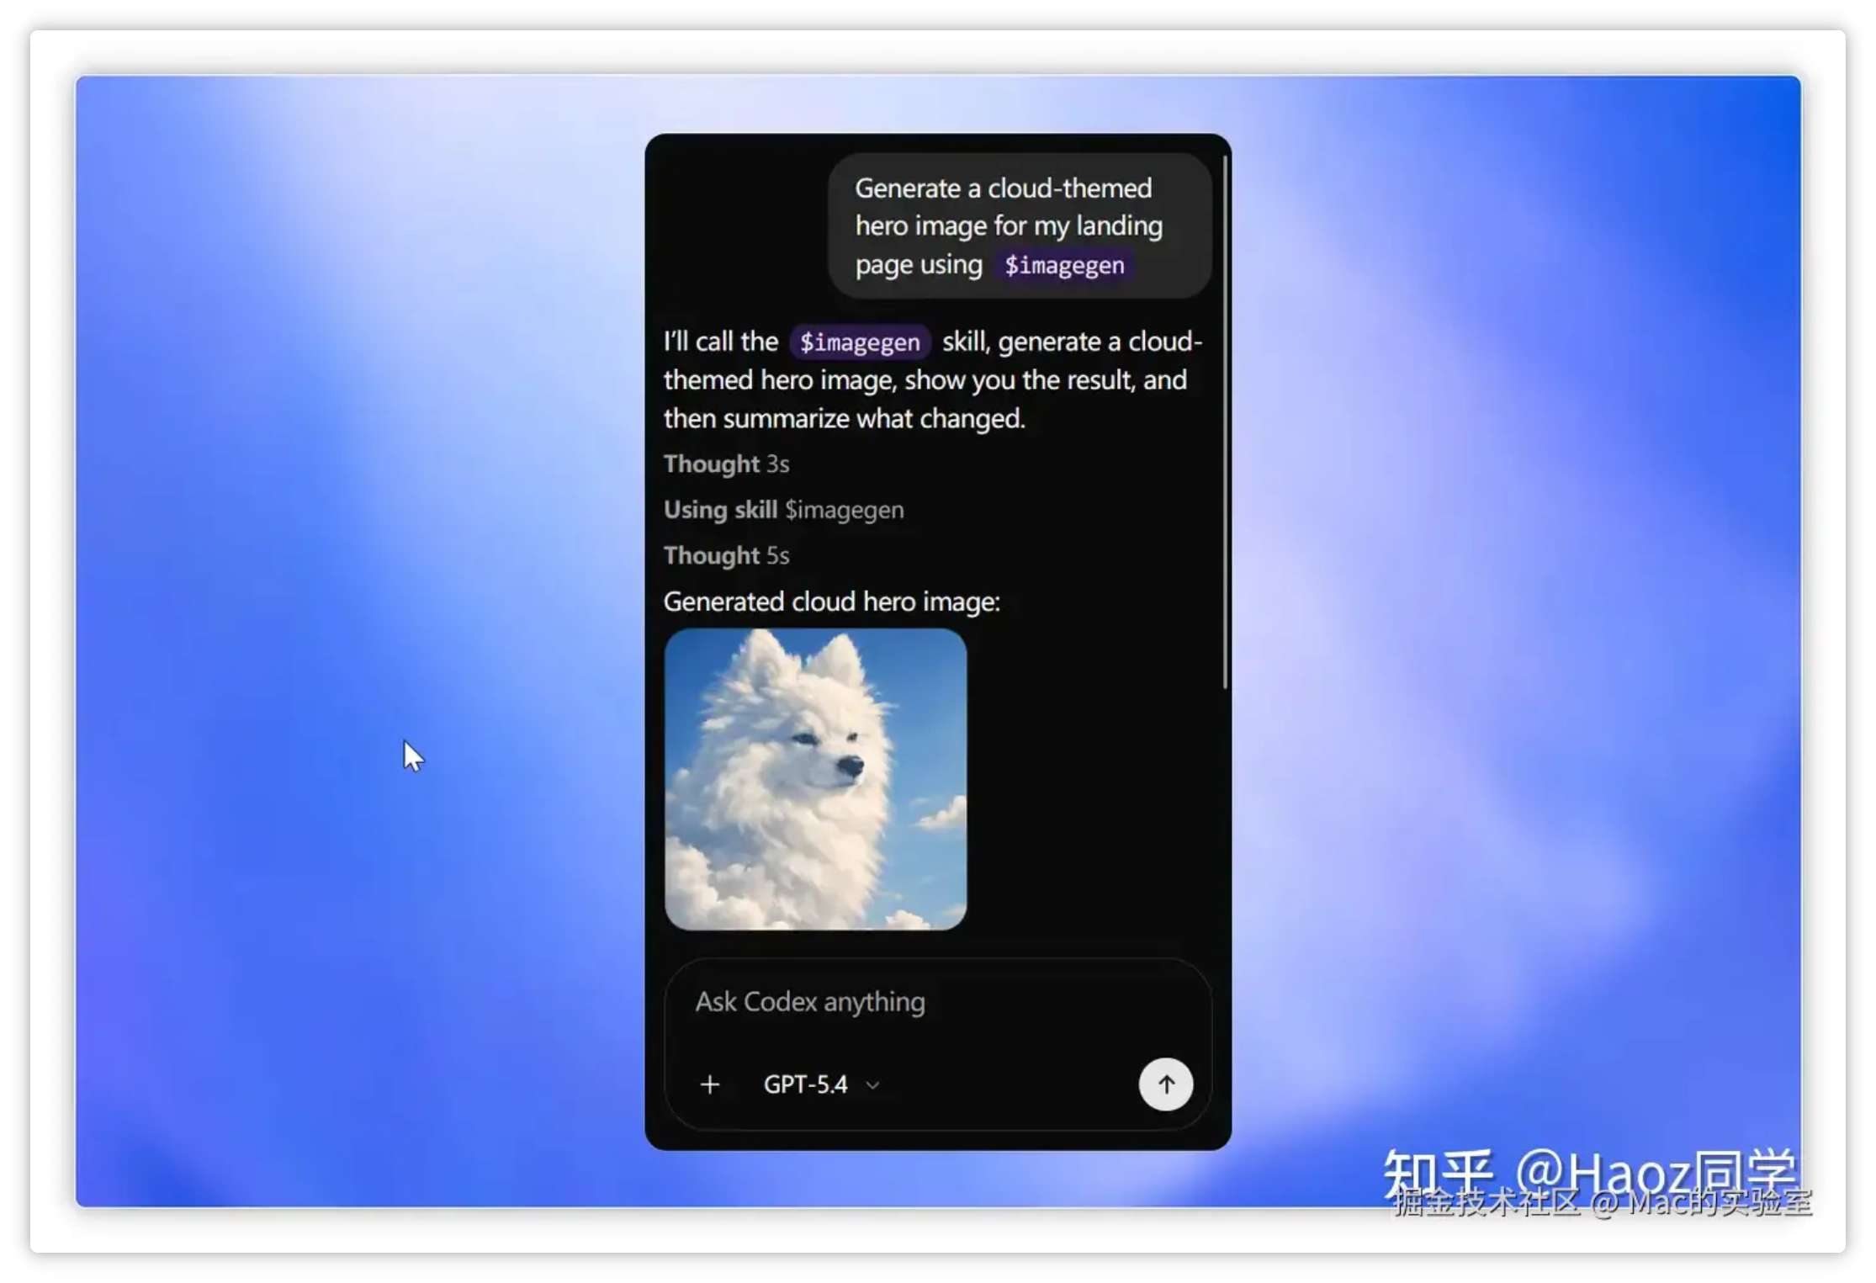Click the user message 'Generate a cloud-themed hero image'

pos(1019,225)
